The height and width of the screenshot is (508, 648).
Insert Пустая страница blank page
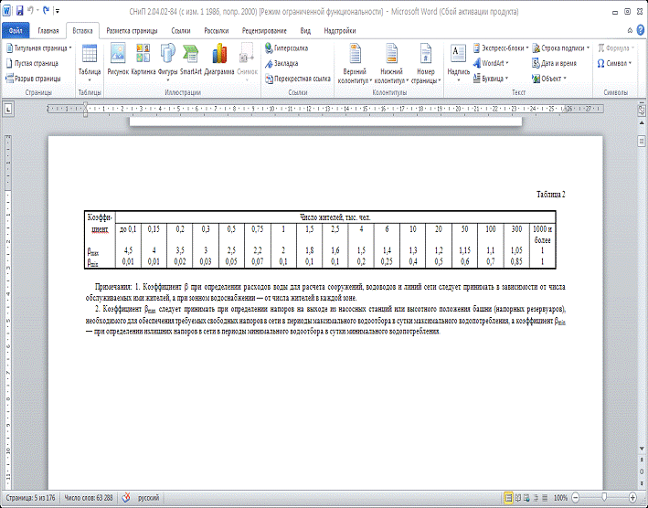32,63
